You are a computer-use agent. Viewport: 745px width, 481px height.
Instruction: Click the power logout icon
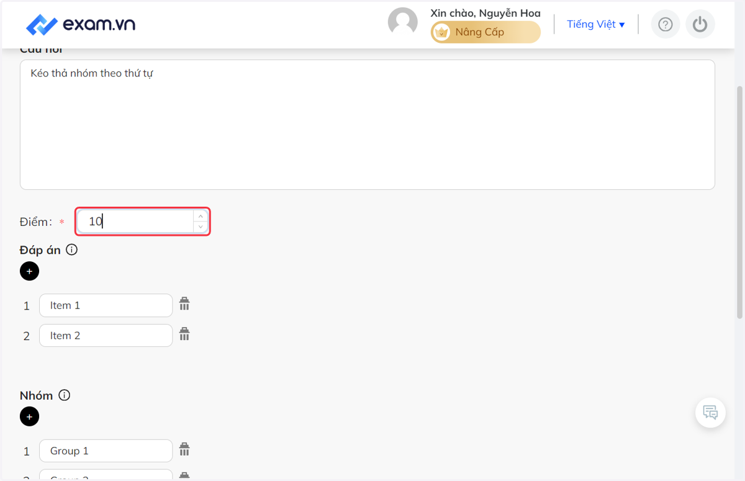700,24
